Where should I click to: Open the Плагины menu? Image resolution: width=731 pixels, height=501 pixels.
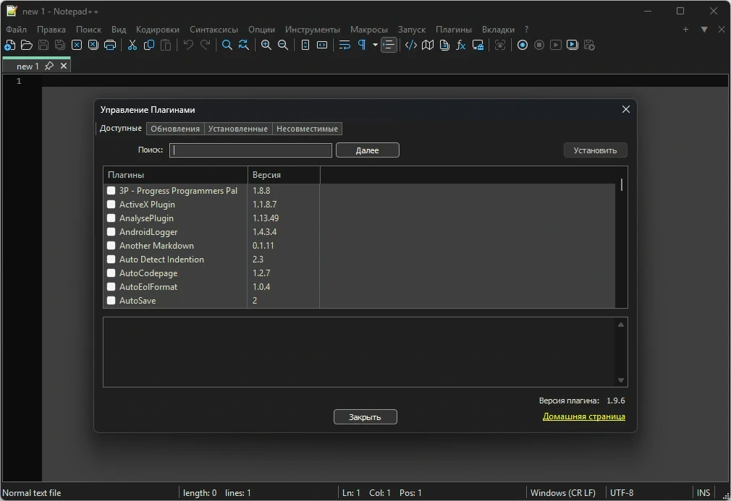click(454, 30)
